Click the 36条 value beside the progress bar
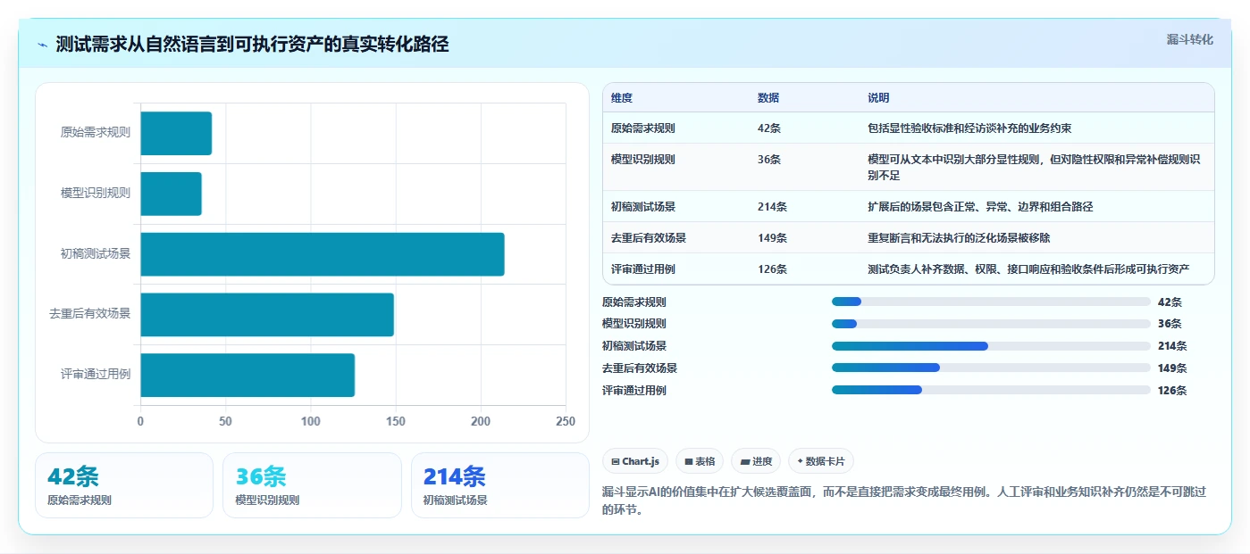Screen dimensions: 1250x554 (x=1170, y=324)
